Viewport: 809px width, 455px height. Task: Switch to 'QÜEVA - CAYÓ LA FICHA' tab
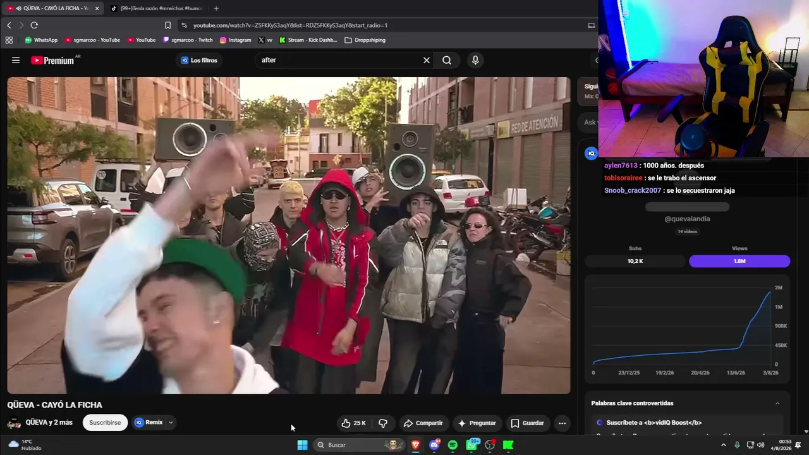click(x=51, y=8)
